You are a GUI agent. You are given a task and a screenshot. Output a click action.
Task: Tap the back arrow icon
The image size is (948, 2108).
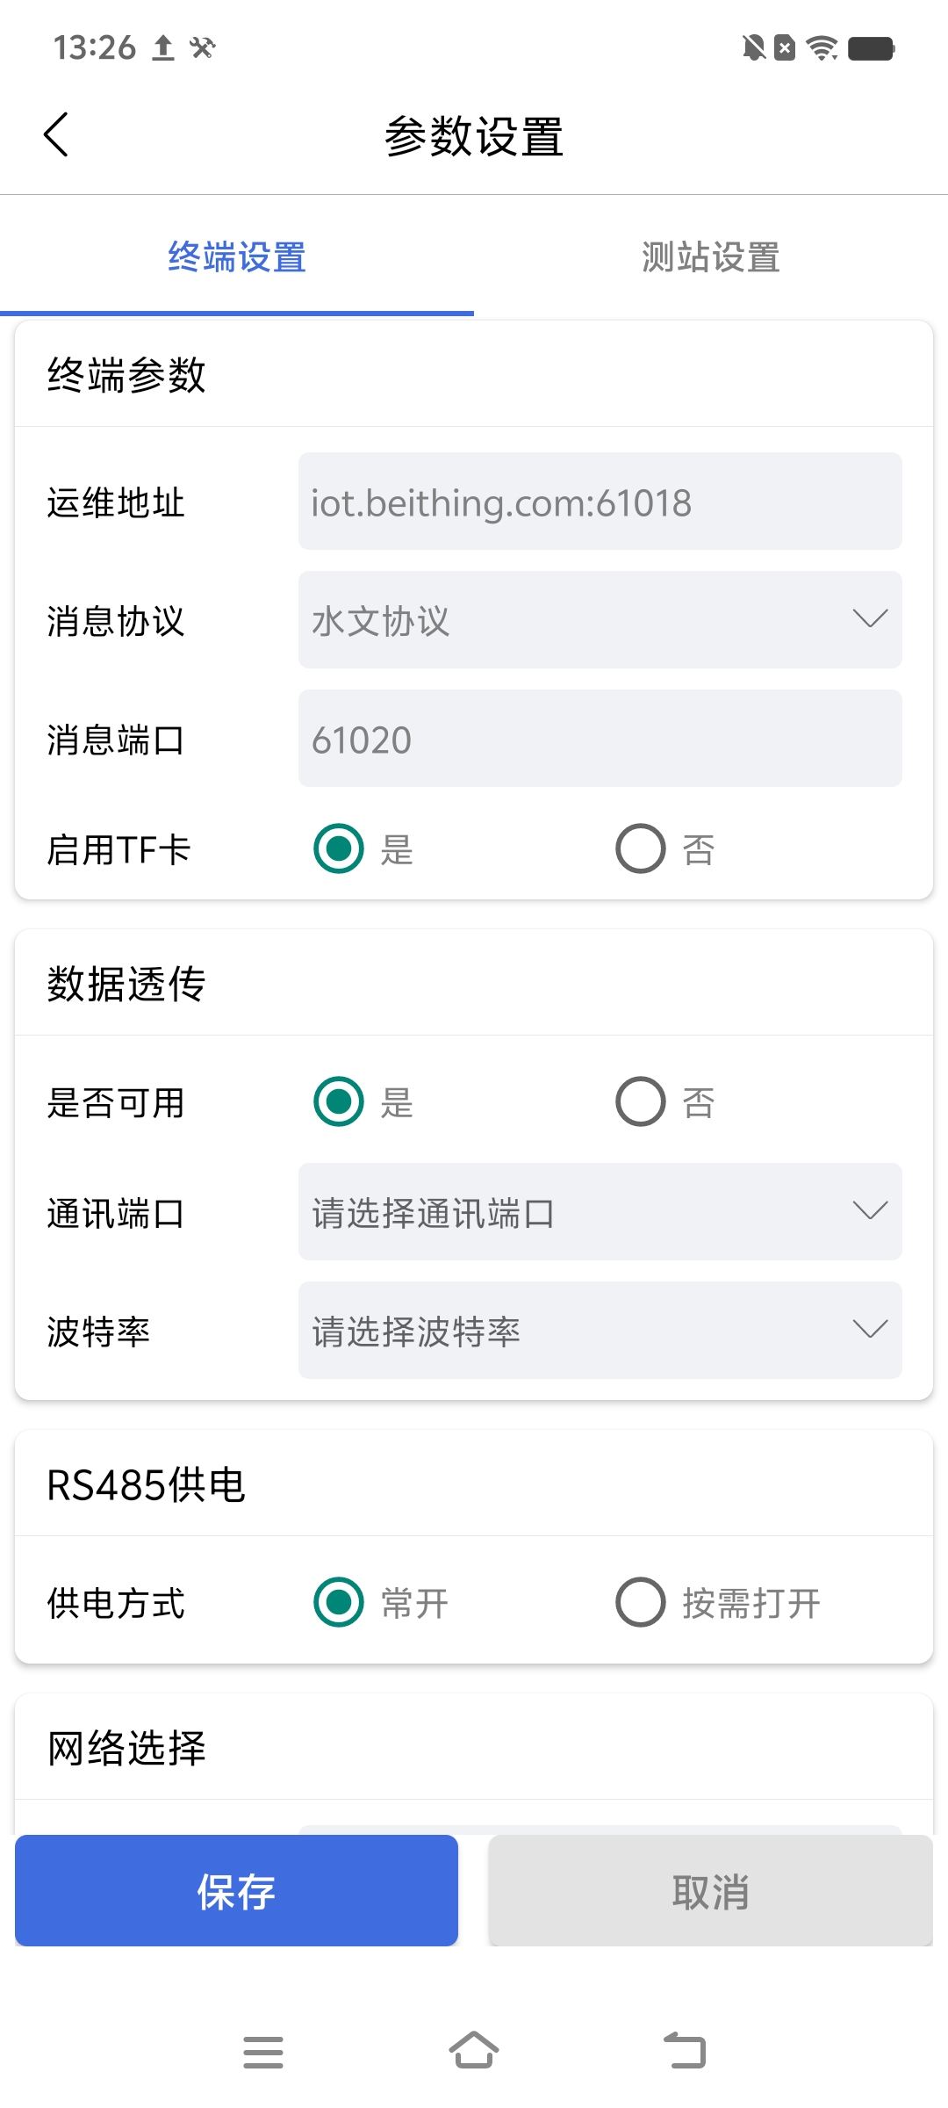pos(56,135)
